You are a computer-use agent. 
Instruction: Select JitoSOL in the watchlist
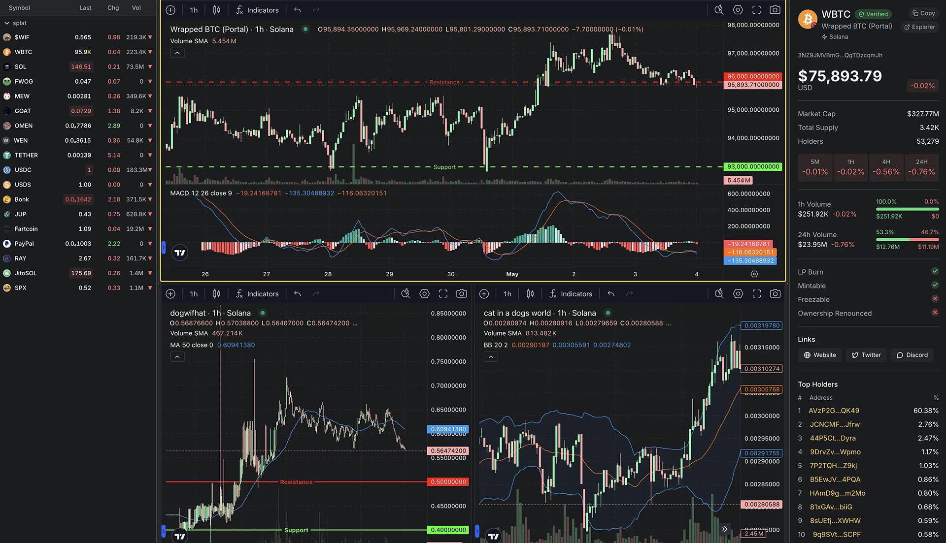pyautogui.click(x=78, y=273)
